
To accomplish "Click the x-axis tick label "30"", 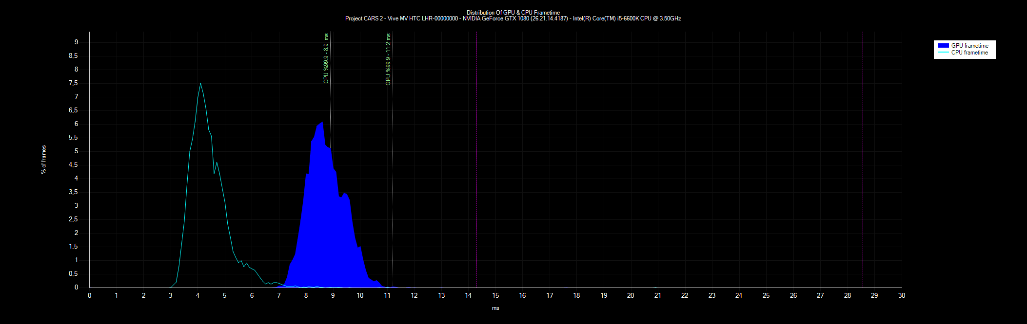I will 902,295.
